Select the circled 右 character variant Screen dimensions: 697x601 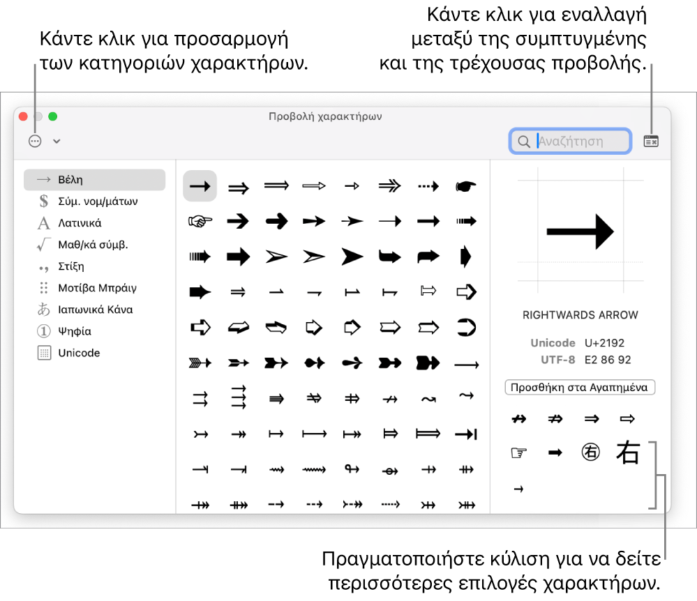[x=591, y=452]
